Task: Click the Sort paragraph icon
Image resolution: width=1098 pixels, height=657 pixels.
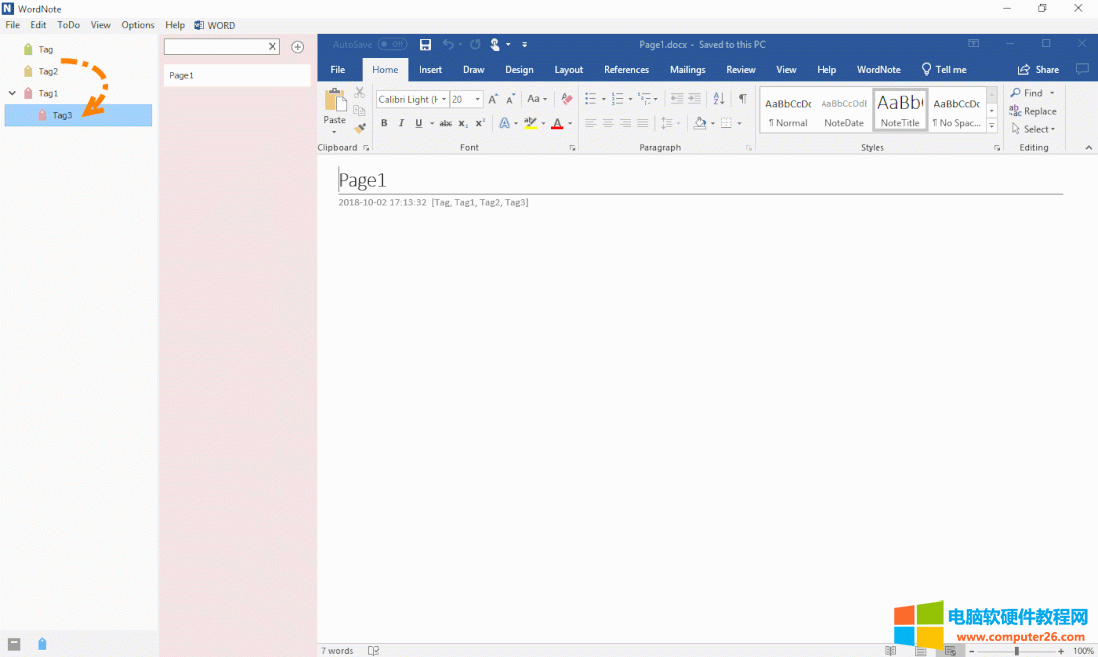Action: tap(719, 99)
